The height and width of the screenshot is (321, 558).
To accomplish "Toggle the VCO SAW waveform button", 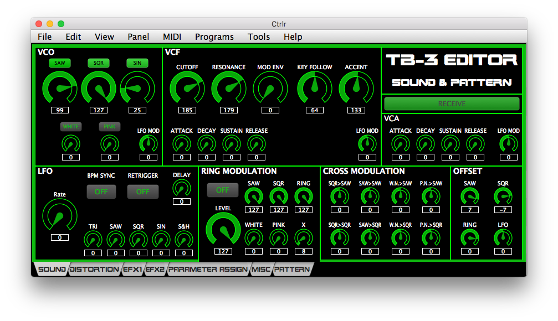I will coord(60,63).
